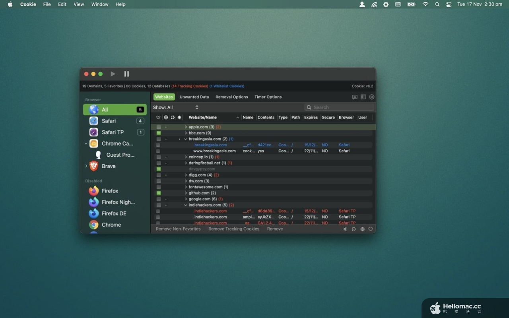
Task: Expand bbc.com cookie group
Action: [186, 133]
